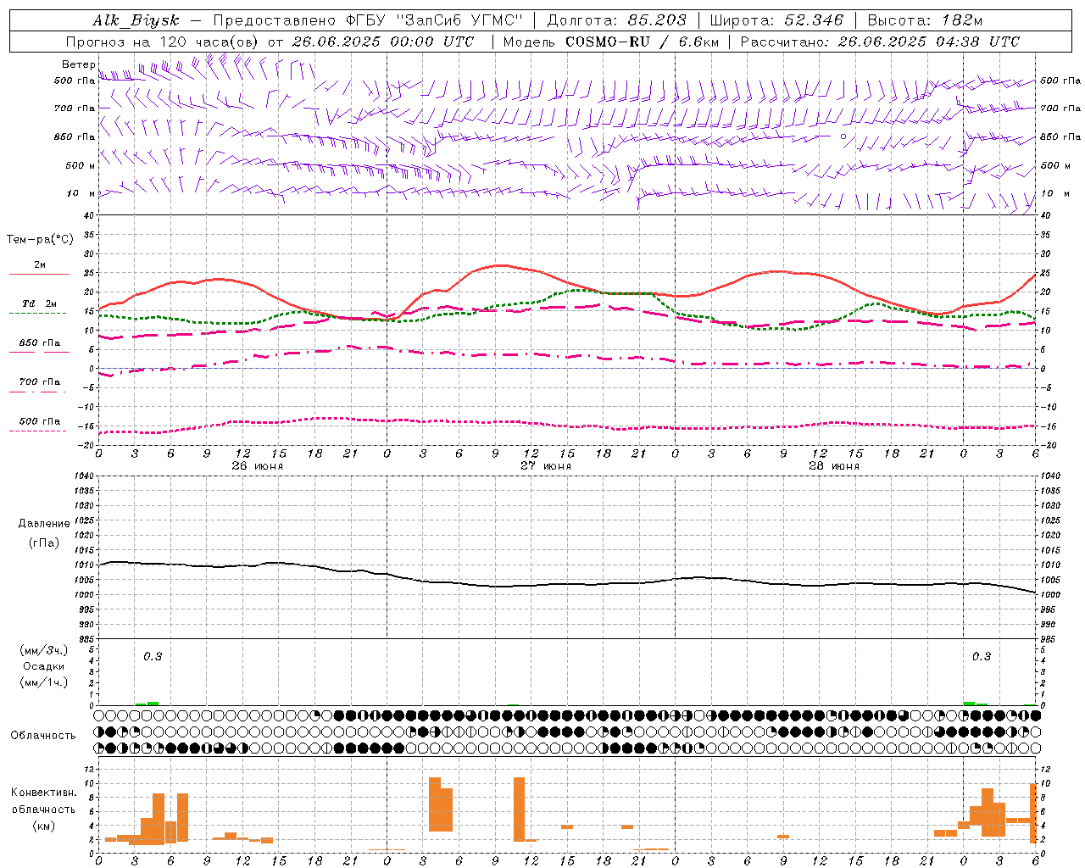Click the red 2м temperature legend line

click(39, 275)
